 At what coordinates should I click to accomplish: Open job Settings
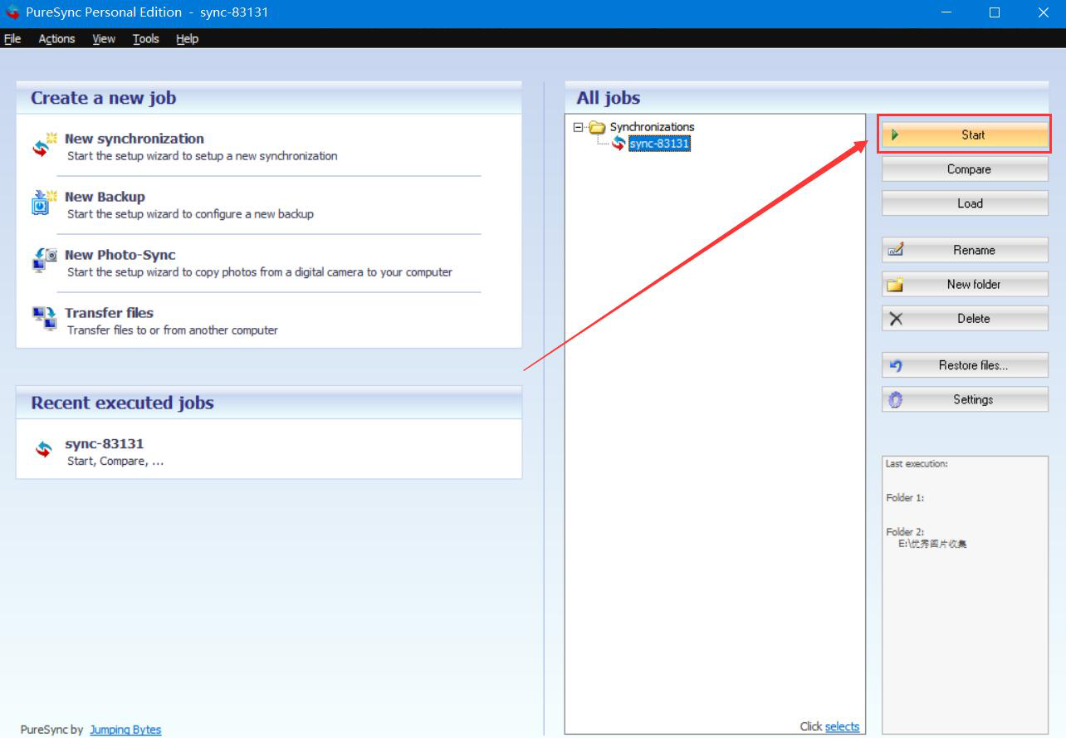[x=965, y=399]
